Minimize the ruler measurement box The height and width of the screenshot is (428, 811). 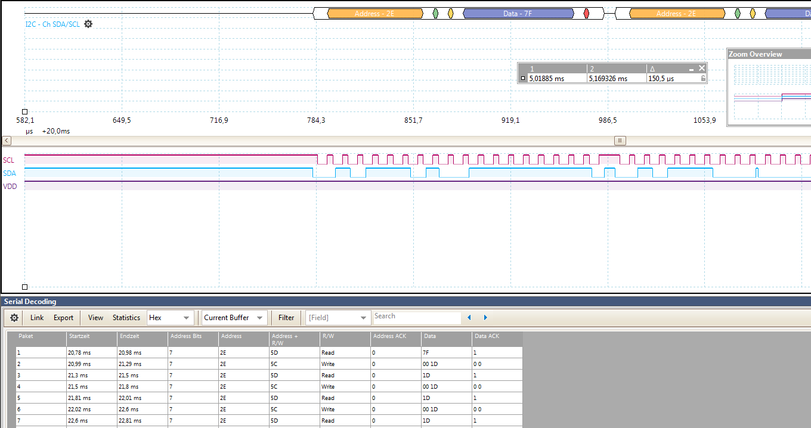[692, 69]
